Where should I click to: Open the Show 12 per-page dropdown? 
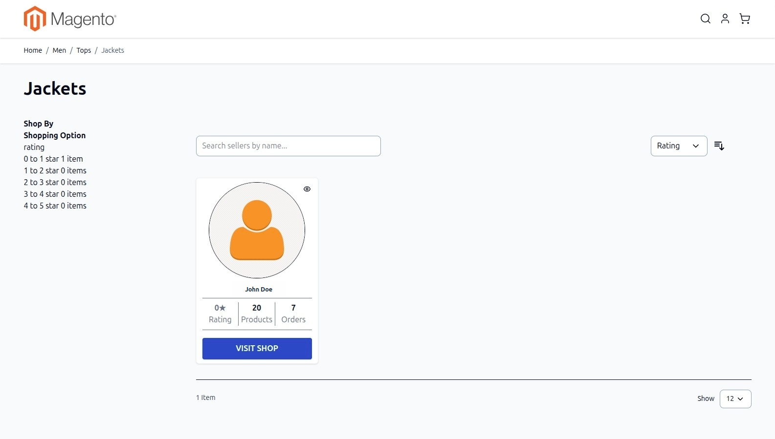[735, 399]
